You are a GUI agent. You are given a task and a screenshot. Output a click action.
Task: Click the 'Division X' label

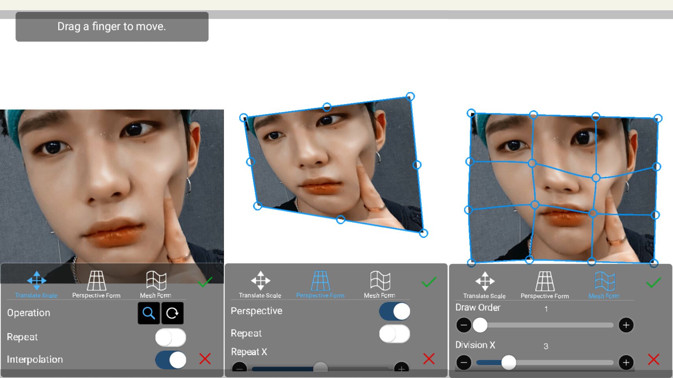click(x=475, y=345)
